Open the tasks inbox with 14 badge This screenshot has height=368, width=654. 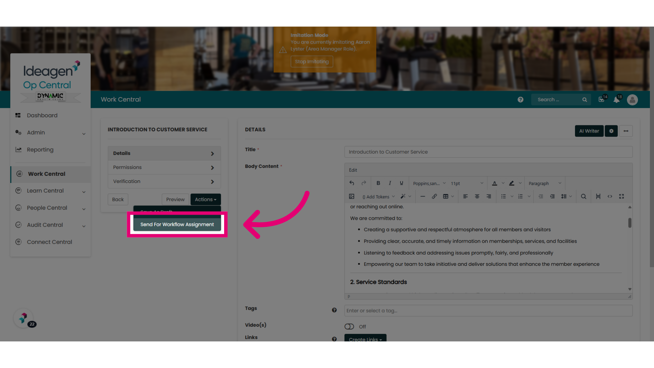602,99
